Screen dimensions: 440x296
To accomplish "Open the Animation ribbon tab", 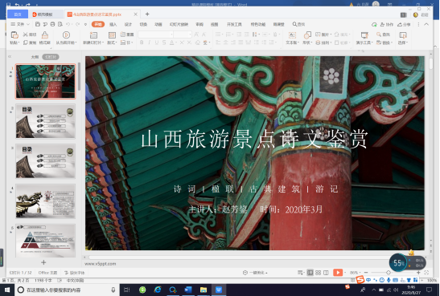I will pos(158,24).
